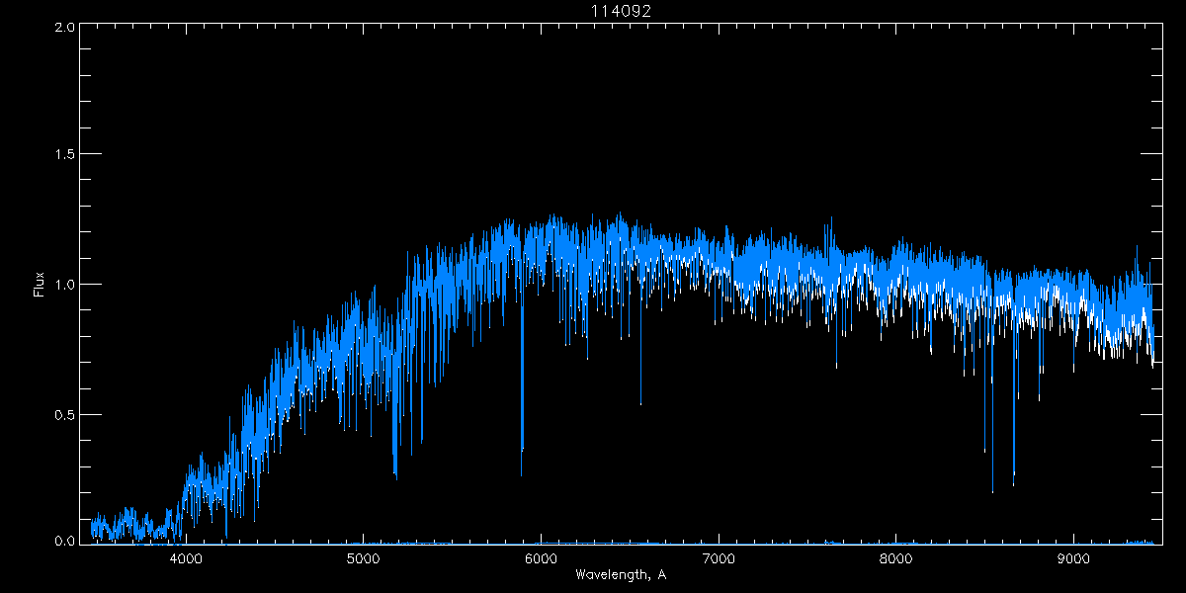This screenshot has height=593, width=1186.
Task: Click the 6000 tick label on the wavelength axis
Action: click(541, 558)
